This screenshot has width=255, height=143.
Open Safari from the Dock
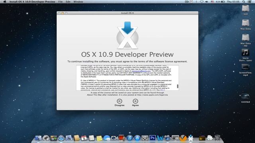tap(61, 138)
